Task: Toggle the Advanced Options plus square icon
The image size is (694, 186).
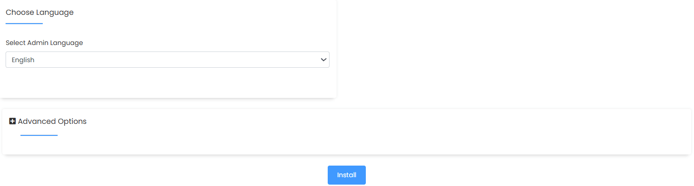Action: click(13, 122)
